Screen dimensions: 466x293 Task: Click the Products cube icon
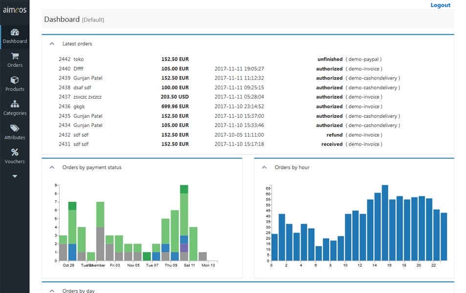tap(15, 81)
